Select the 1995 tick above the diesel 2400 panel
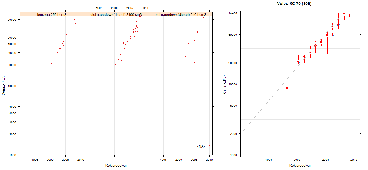 tap(99, 8)
